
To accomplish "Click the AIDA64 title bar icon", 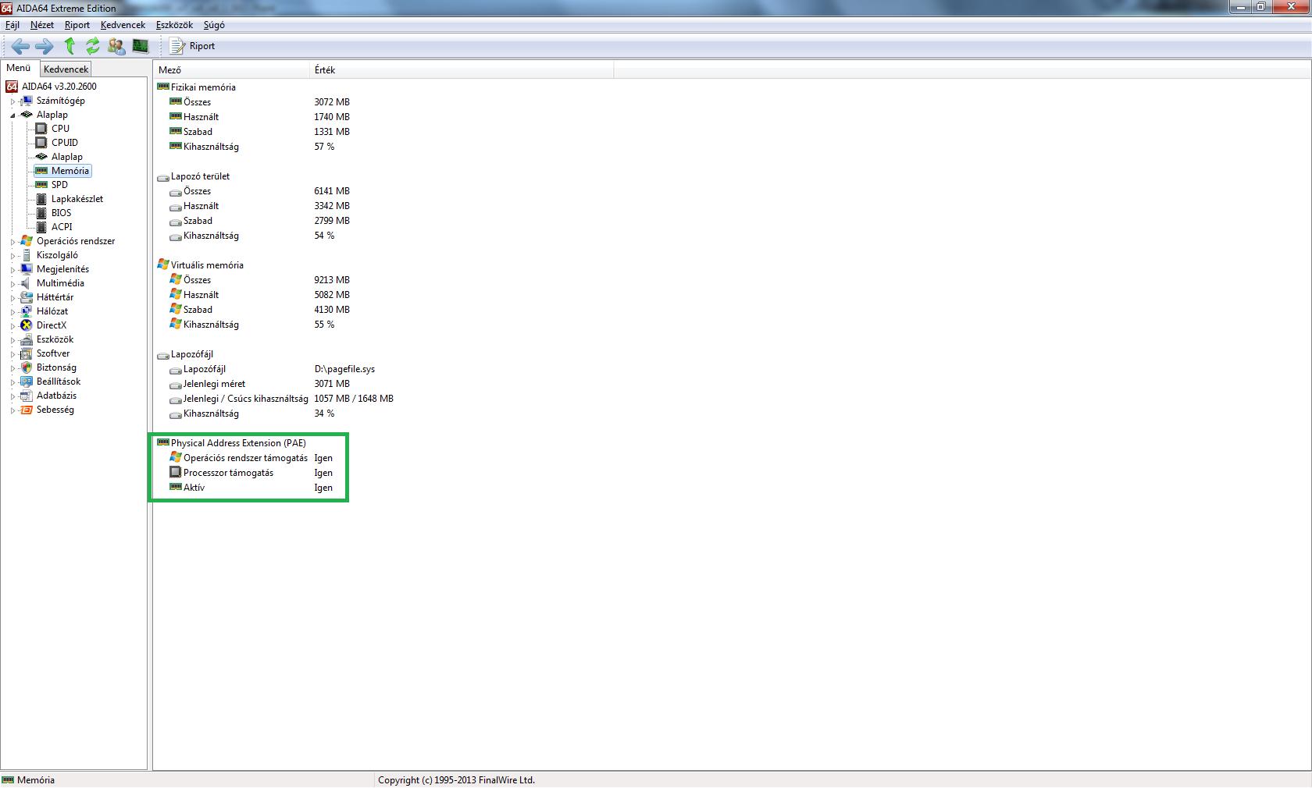I will [x=7, y=8].
